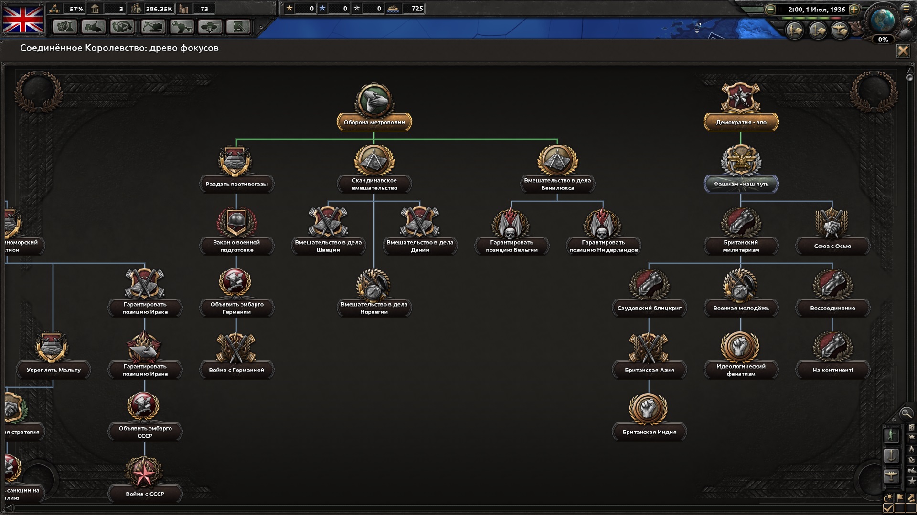
Task: Open the main game menu icon
Action: tap(906, 8)
